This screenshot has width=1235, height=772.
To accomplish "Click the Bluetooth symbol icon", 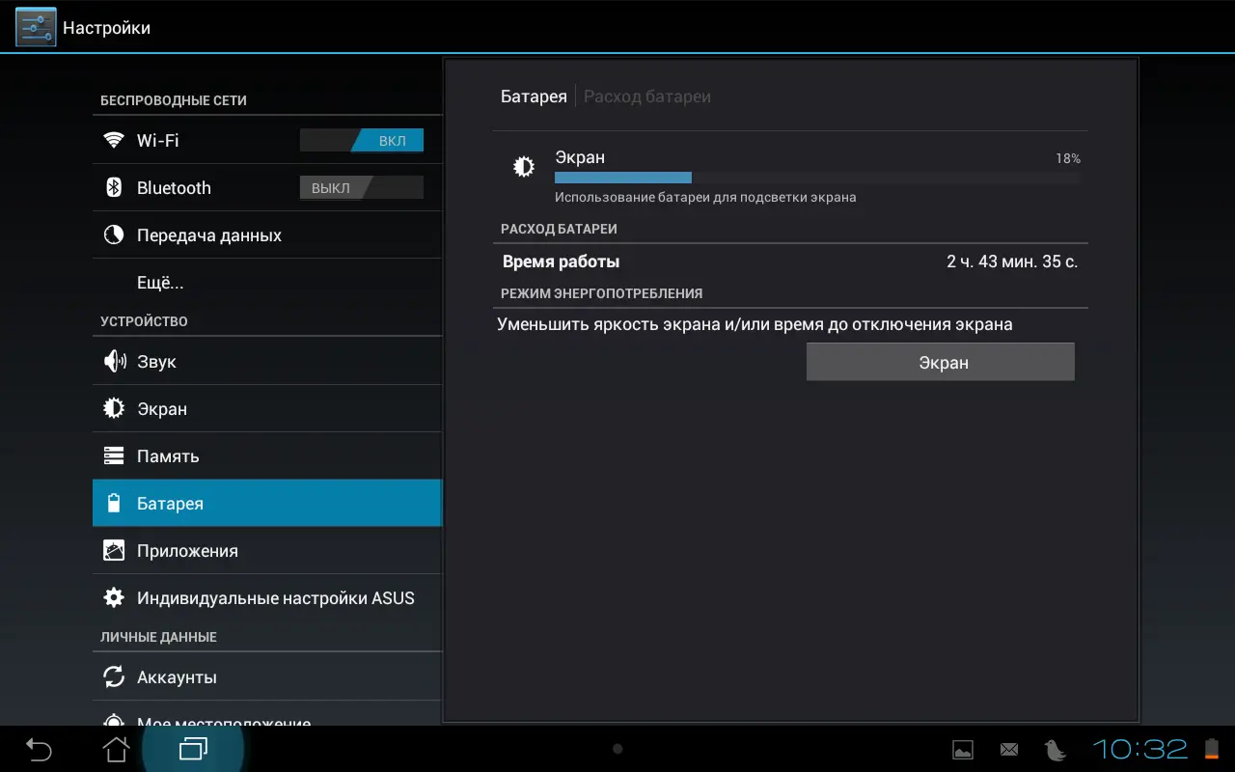I will [114, 187].
